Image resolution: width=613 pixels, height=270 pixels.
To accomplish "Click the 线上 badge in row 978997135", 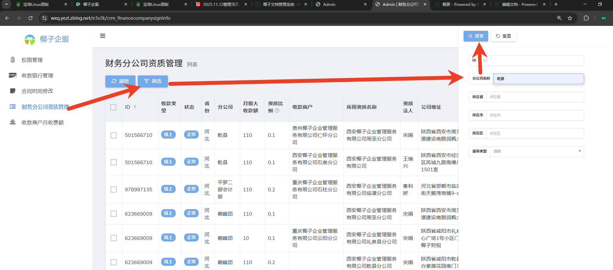I will pyautogui.click(x=168, y=189).
